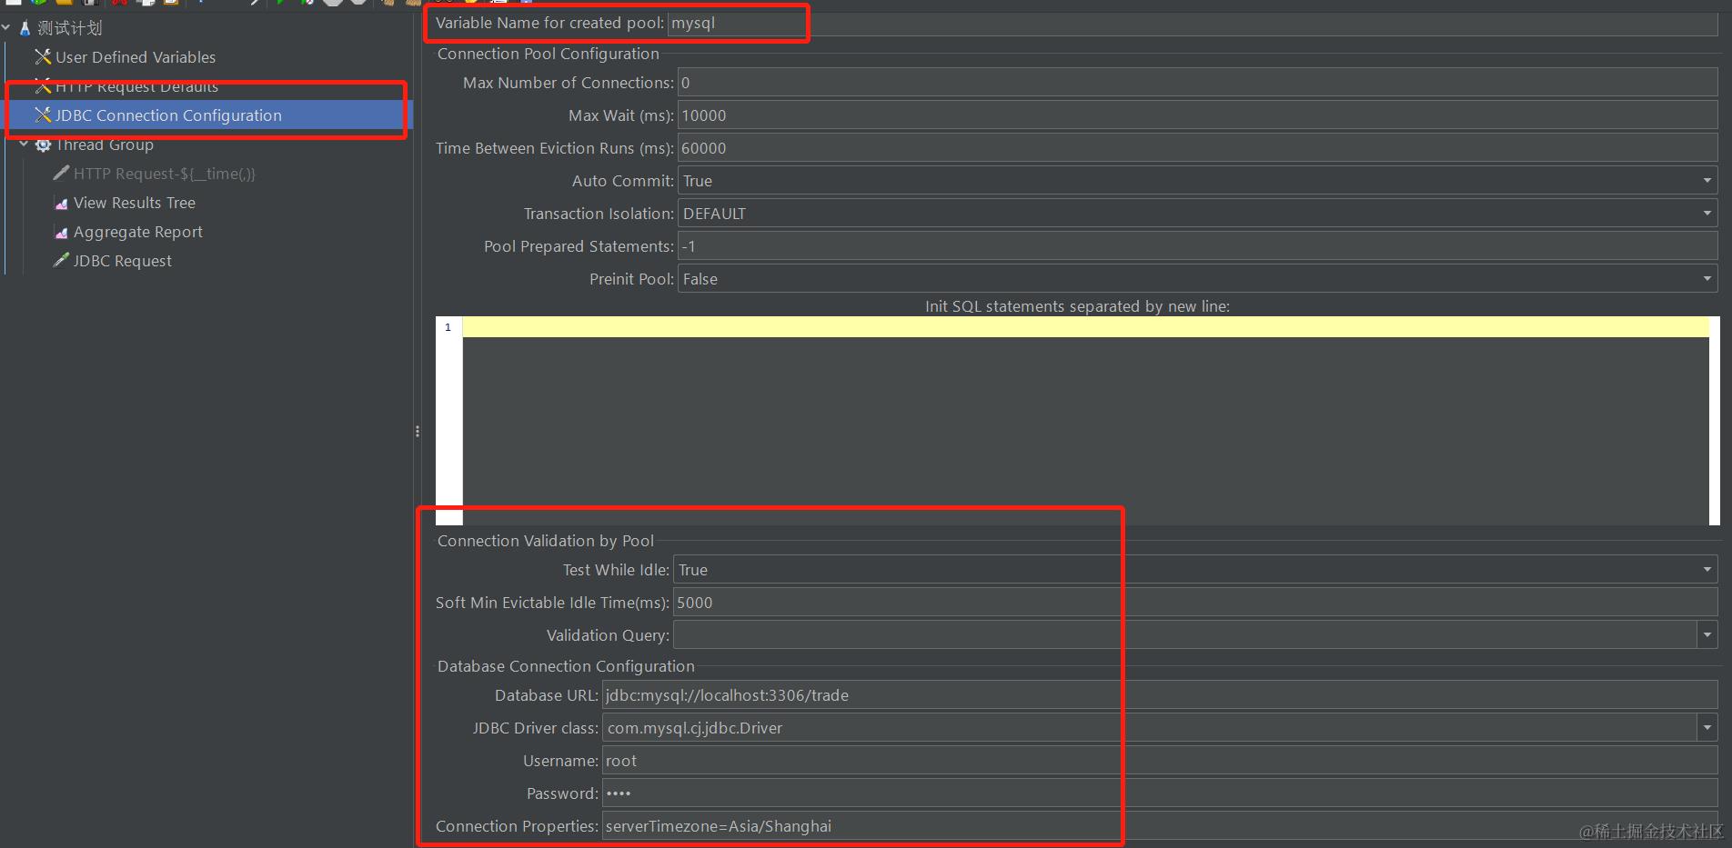This screenshot has width=1732, height=848.
Task: Click the Validation Query text field
Action: tap(1185, 635)
